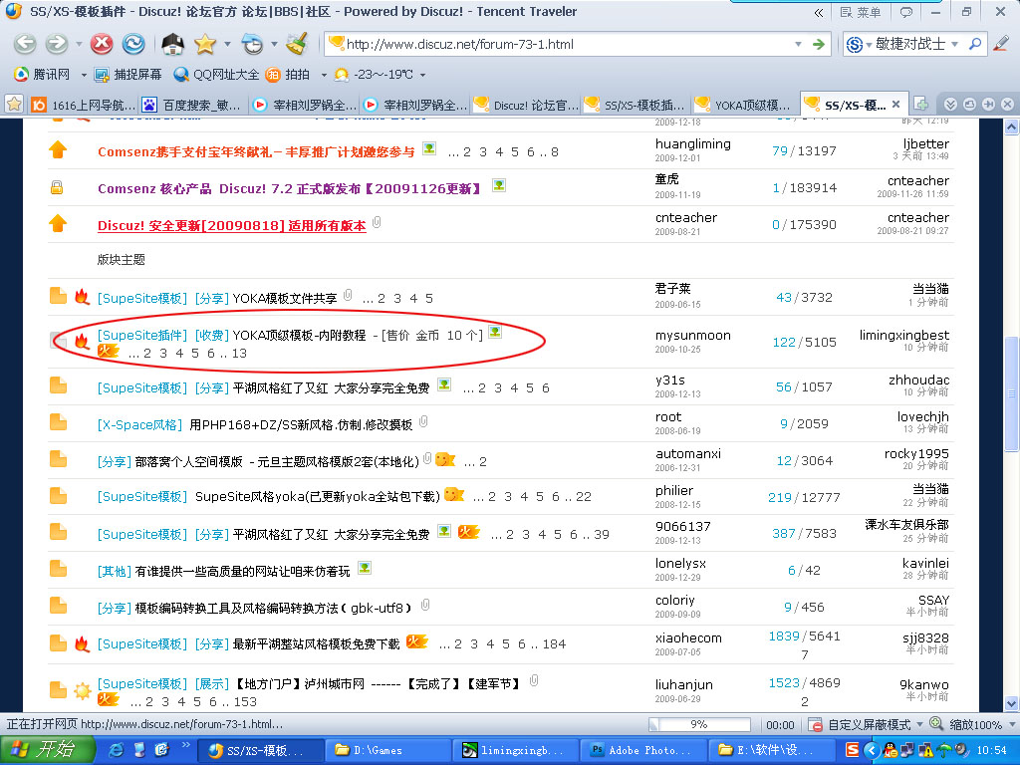1020x765 pixels.
Task: Expand the 腾讯网 bookmark dropdown arrow
Action: [x=84, y=75]
